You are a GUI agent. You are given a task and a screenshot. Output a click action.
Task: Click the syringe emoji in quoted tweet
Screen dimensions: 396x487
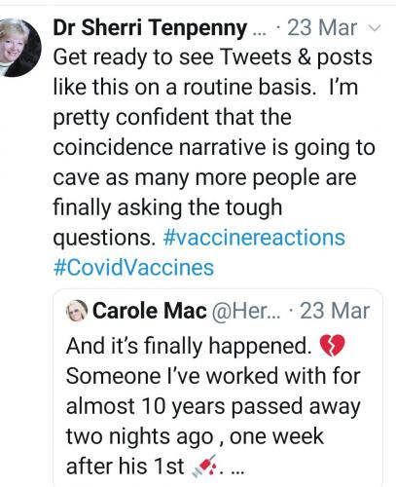click(x=203, y=467)
